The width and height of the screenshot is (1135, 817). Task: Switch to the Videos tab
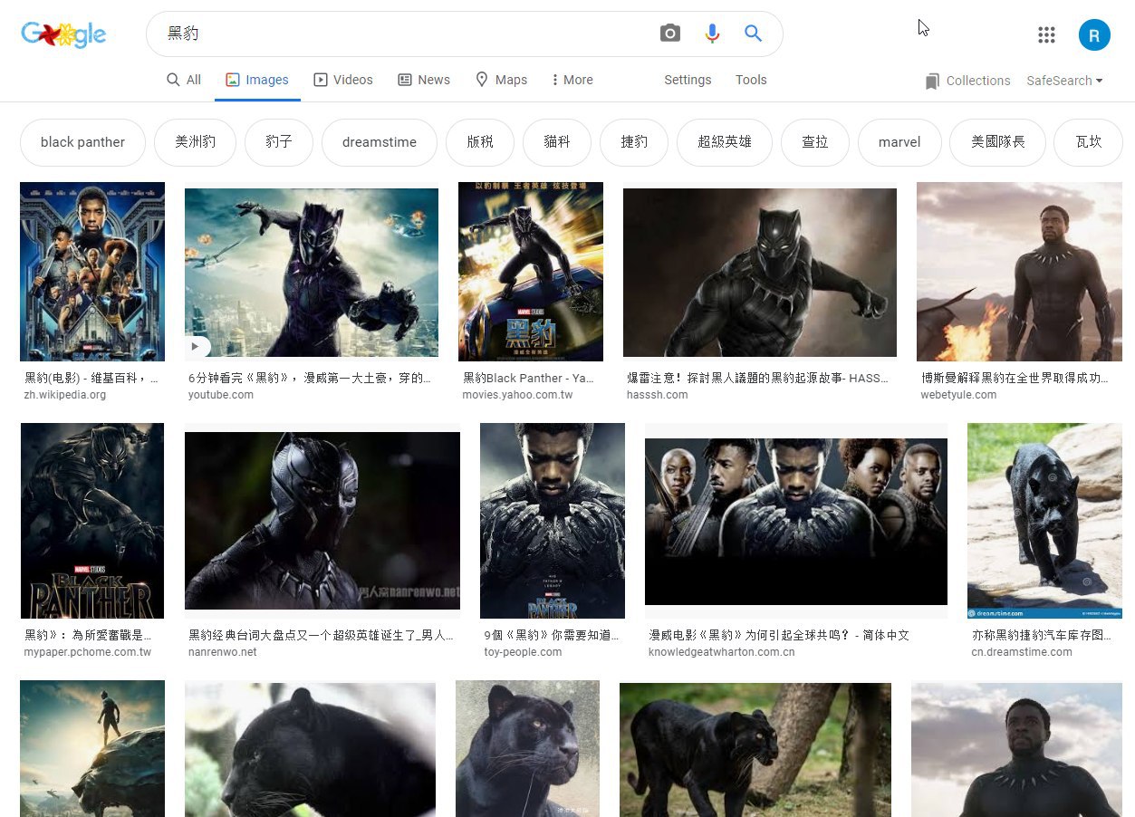343,80
